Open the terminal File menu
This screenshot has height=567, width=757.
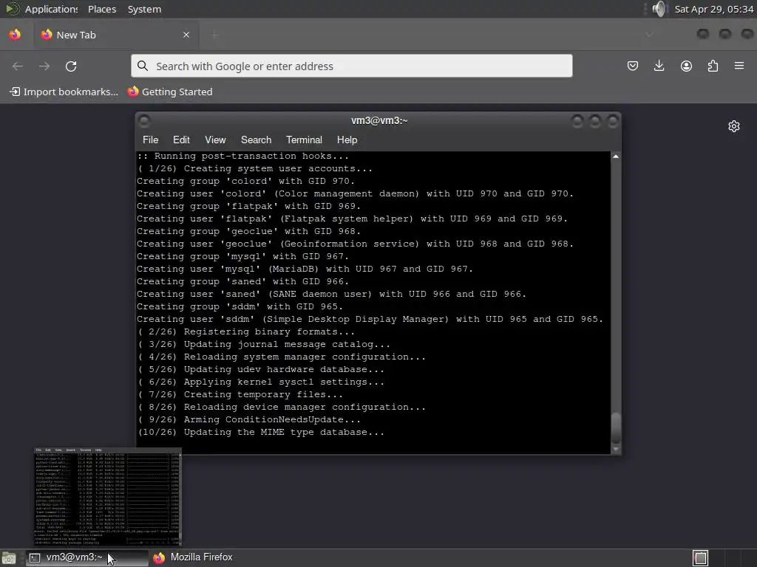tap(150, 140)
